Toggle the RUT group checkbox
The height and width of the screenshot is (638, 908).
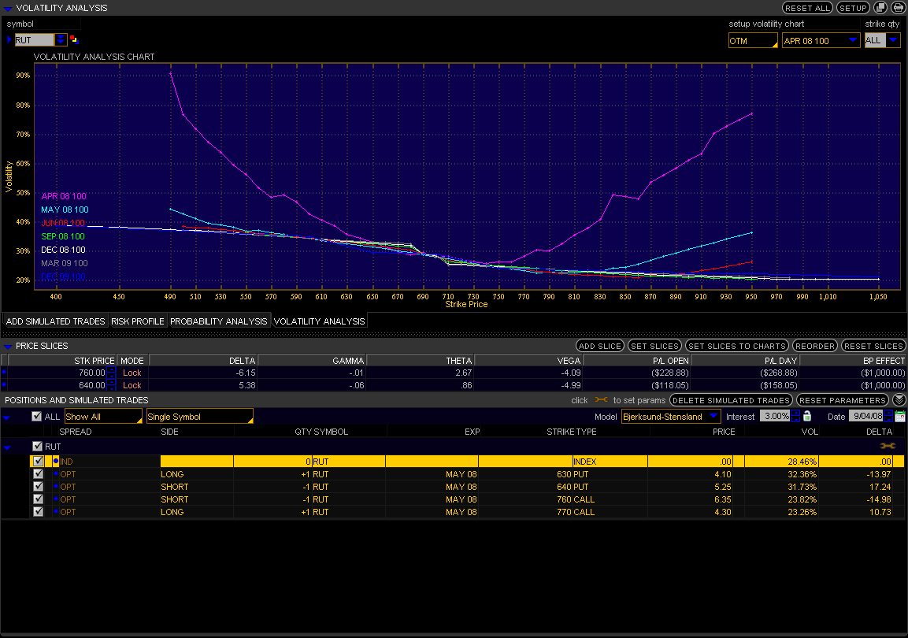click(x=36, y=447)
